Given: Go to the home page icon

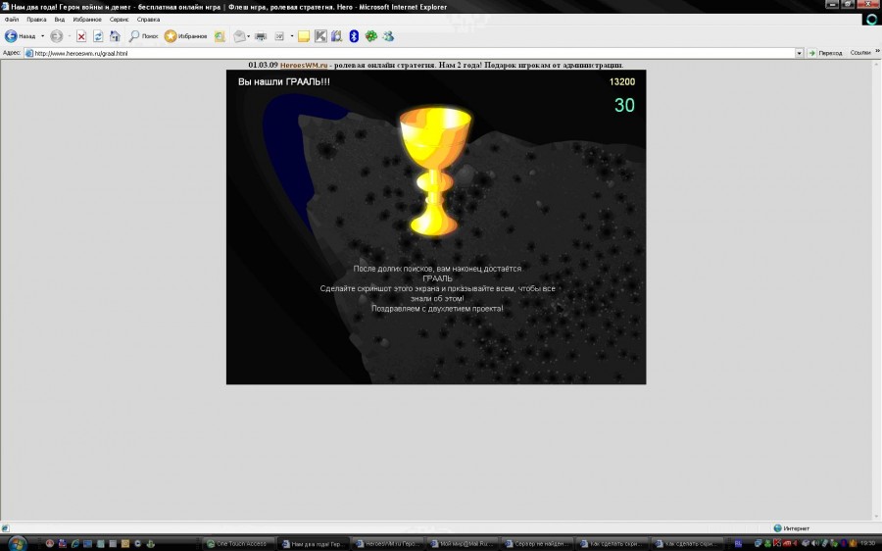Looking at the screenshot, I should pyautogui.click(x=115, y=36).
